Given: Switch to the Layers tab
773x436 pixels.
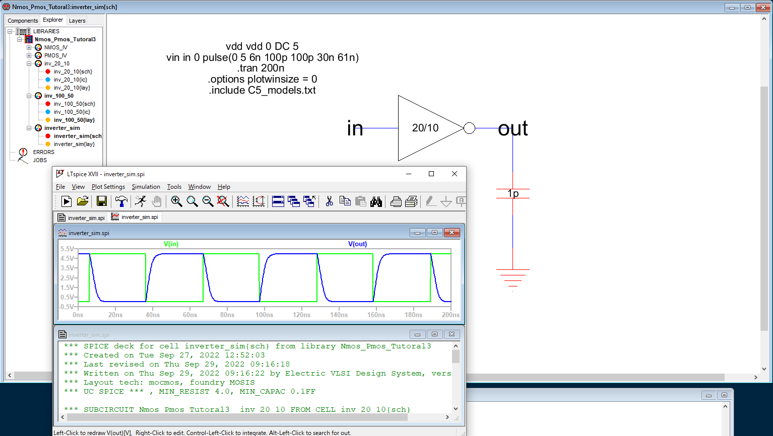Looking at the screenshot, I should [77, 21].
